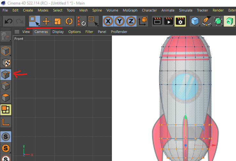The image size is (236, 161).
Task: Open the viewport Filter menu
Action: (x=89, y=32)
